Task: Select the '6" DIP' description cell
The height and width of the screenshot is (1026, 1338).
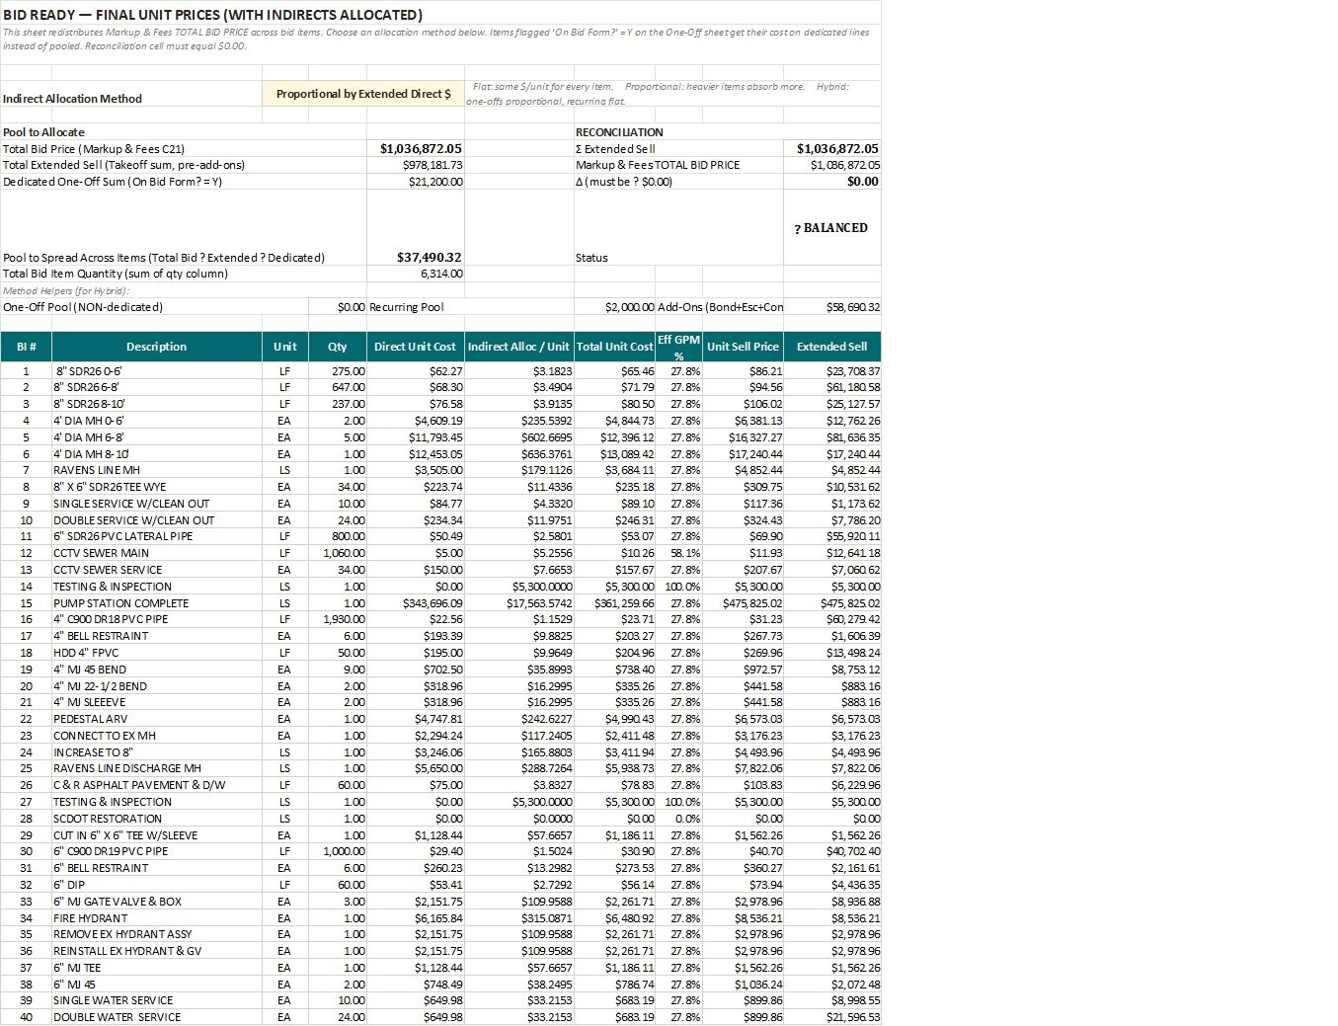Action: point(157,885)
